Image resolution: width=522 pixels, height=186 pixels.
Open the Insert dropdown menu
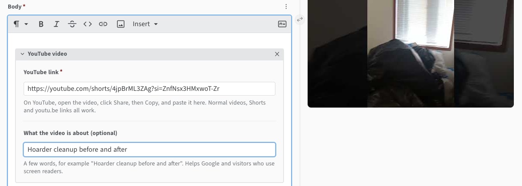click(145, 24)
